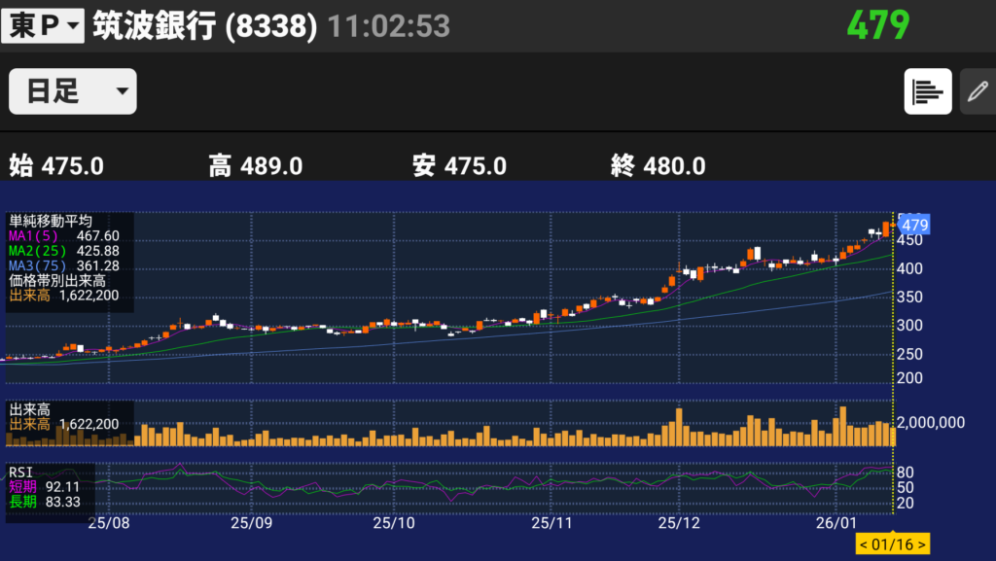Toggle the volume-by-price display button
The image size is (996, 561).
[x=928, y=91]
